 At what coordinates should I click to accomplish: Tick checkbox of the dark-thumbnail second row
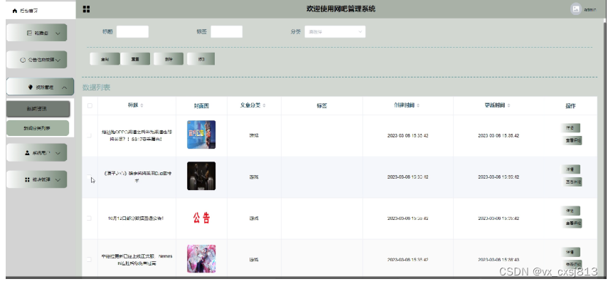point(89,177)
